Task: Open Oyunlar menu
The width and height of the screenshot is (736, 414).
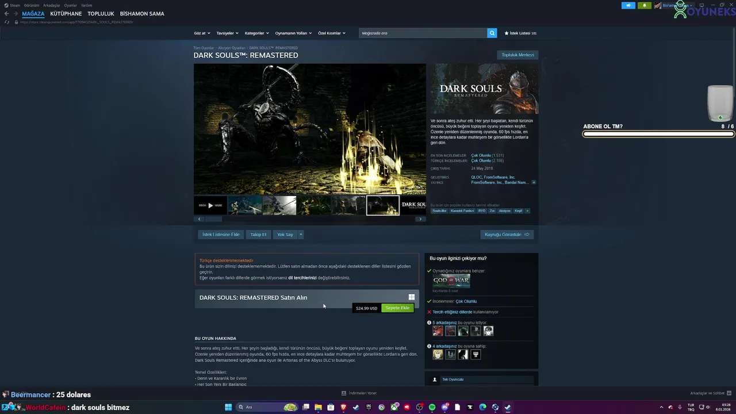Action: 71,5
